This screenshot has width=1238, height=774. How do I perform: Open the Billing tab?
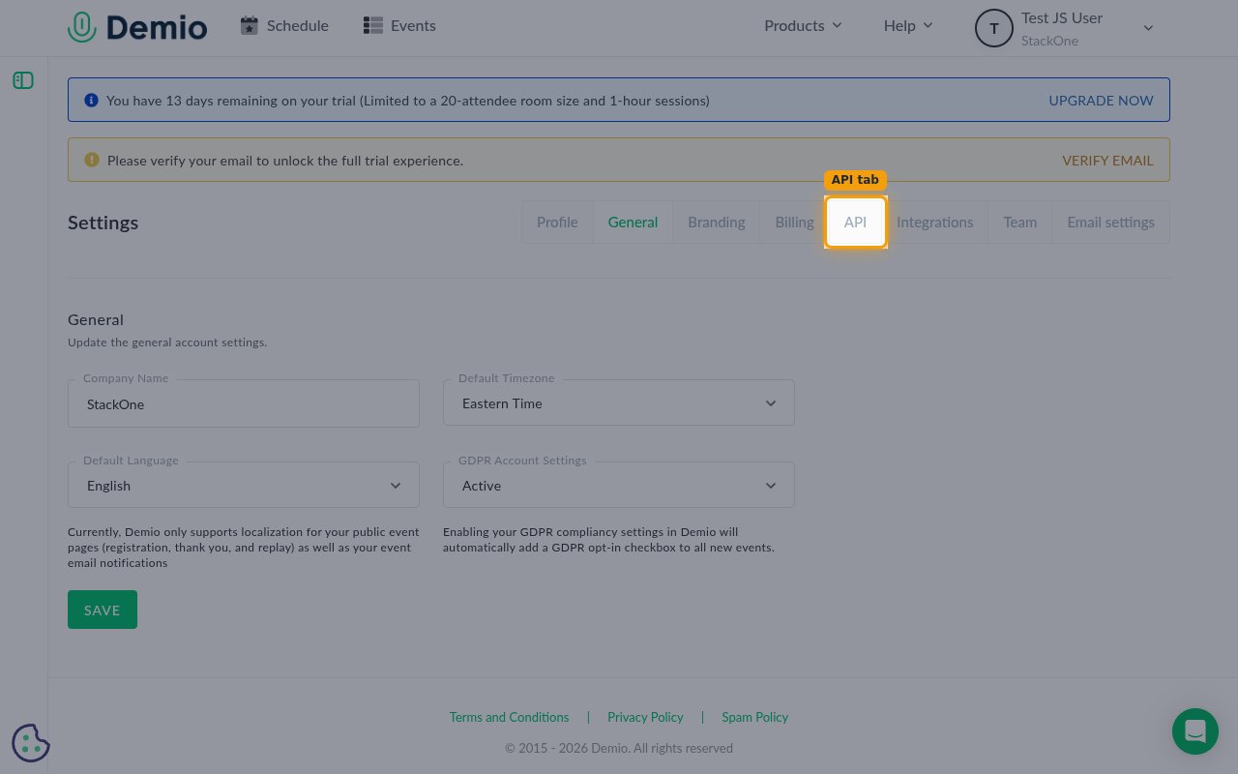[794, 222]
